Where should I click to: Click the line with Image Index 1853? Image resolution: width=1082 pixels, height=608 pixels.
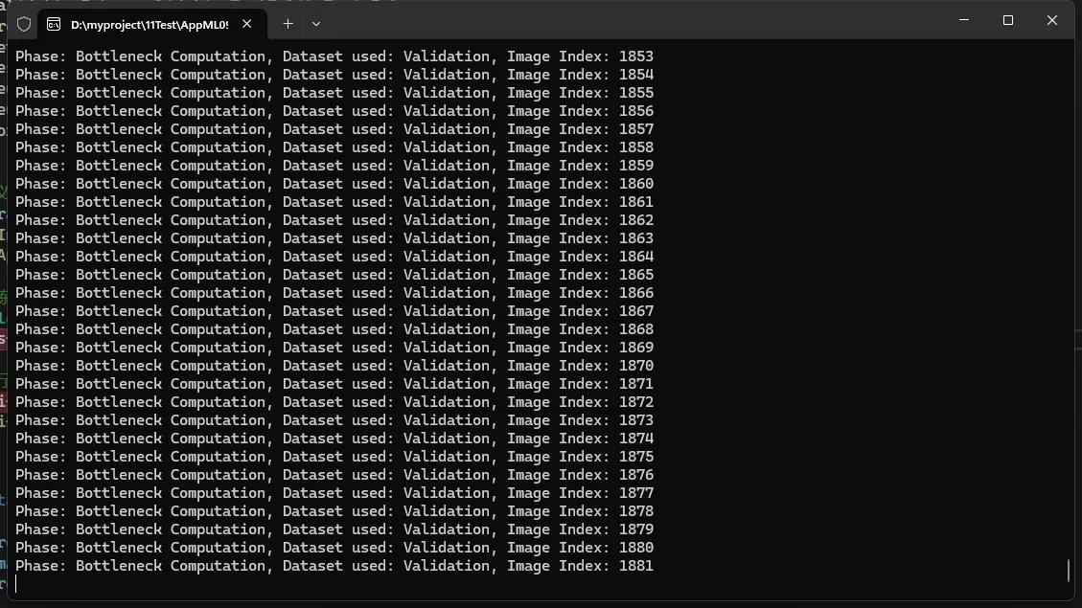pyautogui.click(x=334, y=56)
